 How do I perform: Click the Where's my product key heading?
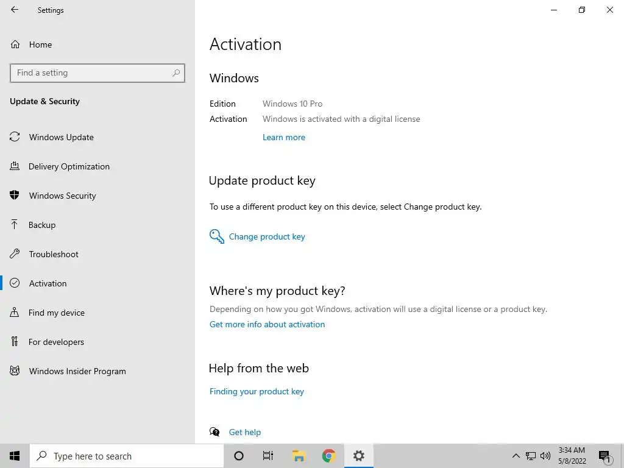pos(277,291)
